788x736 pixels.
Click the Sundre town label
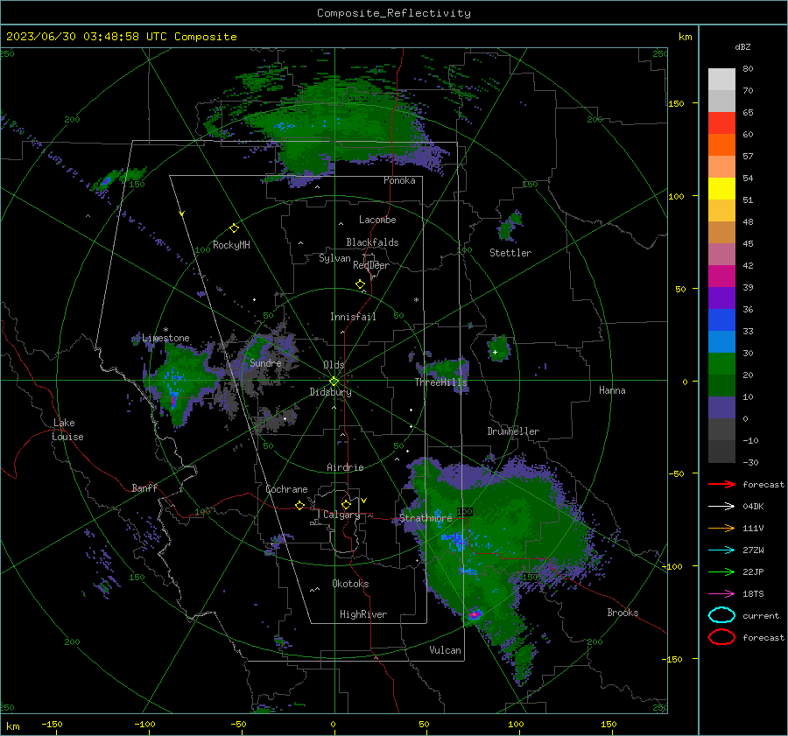click(x=265, y=362)
